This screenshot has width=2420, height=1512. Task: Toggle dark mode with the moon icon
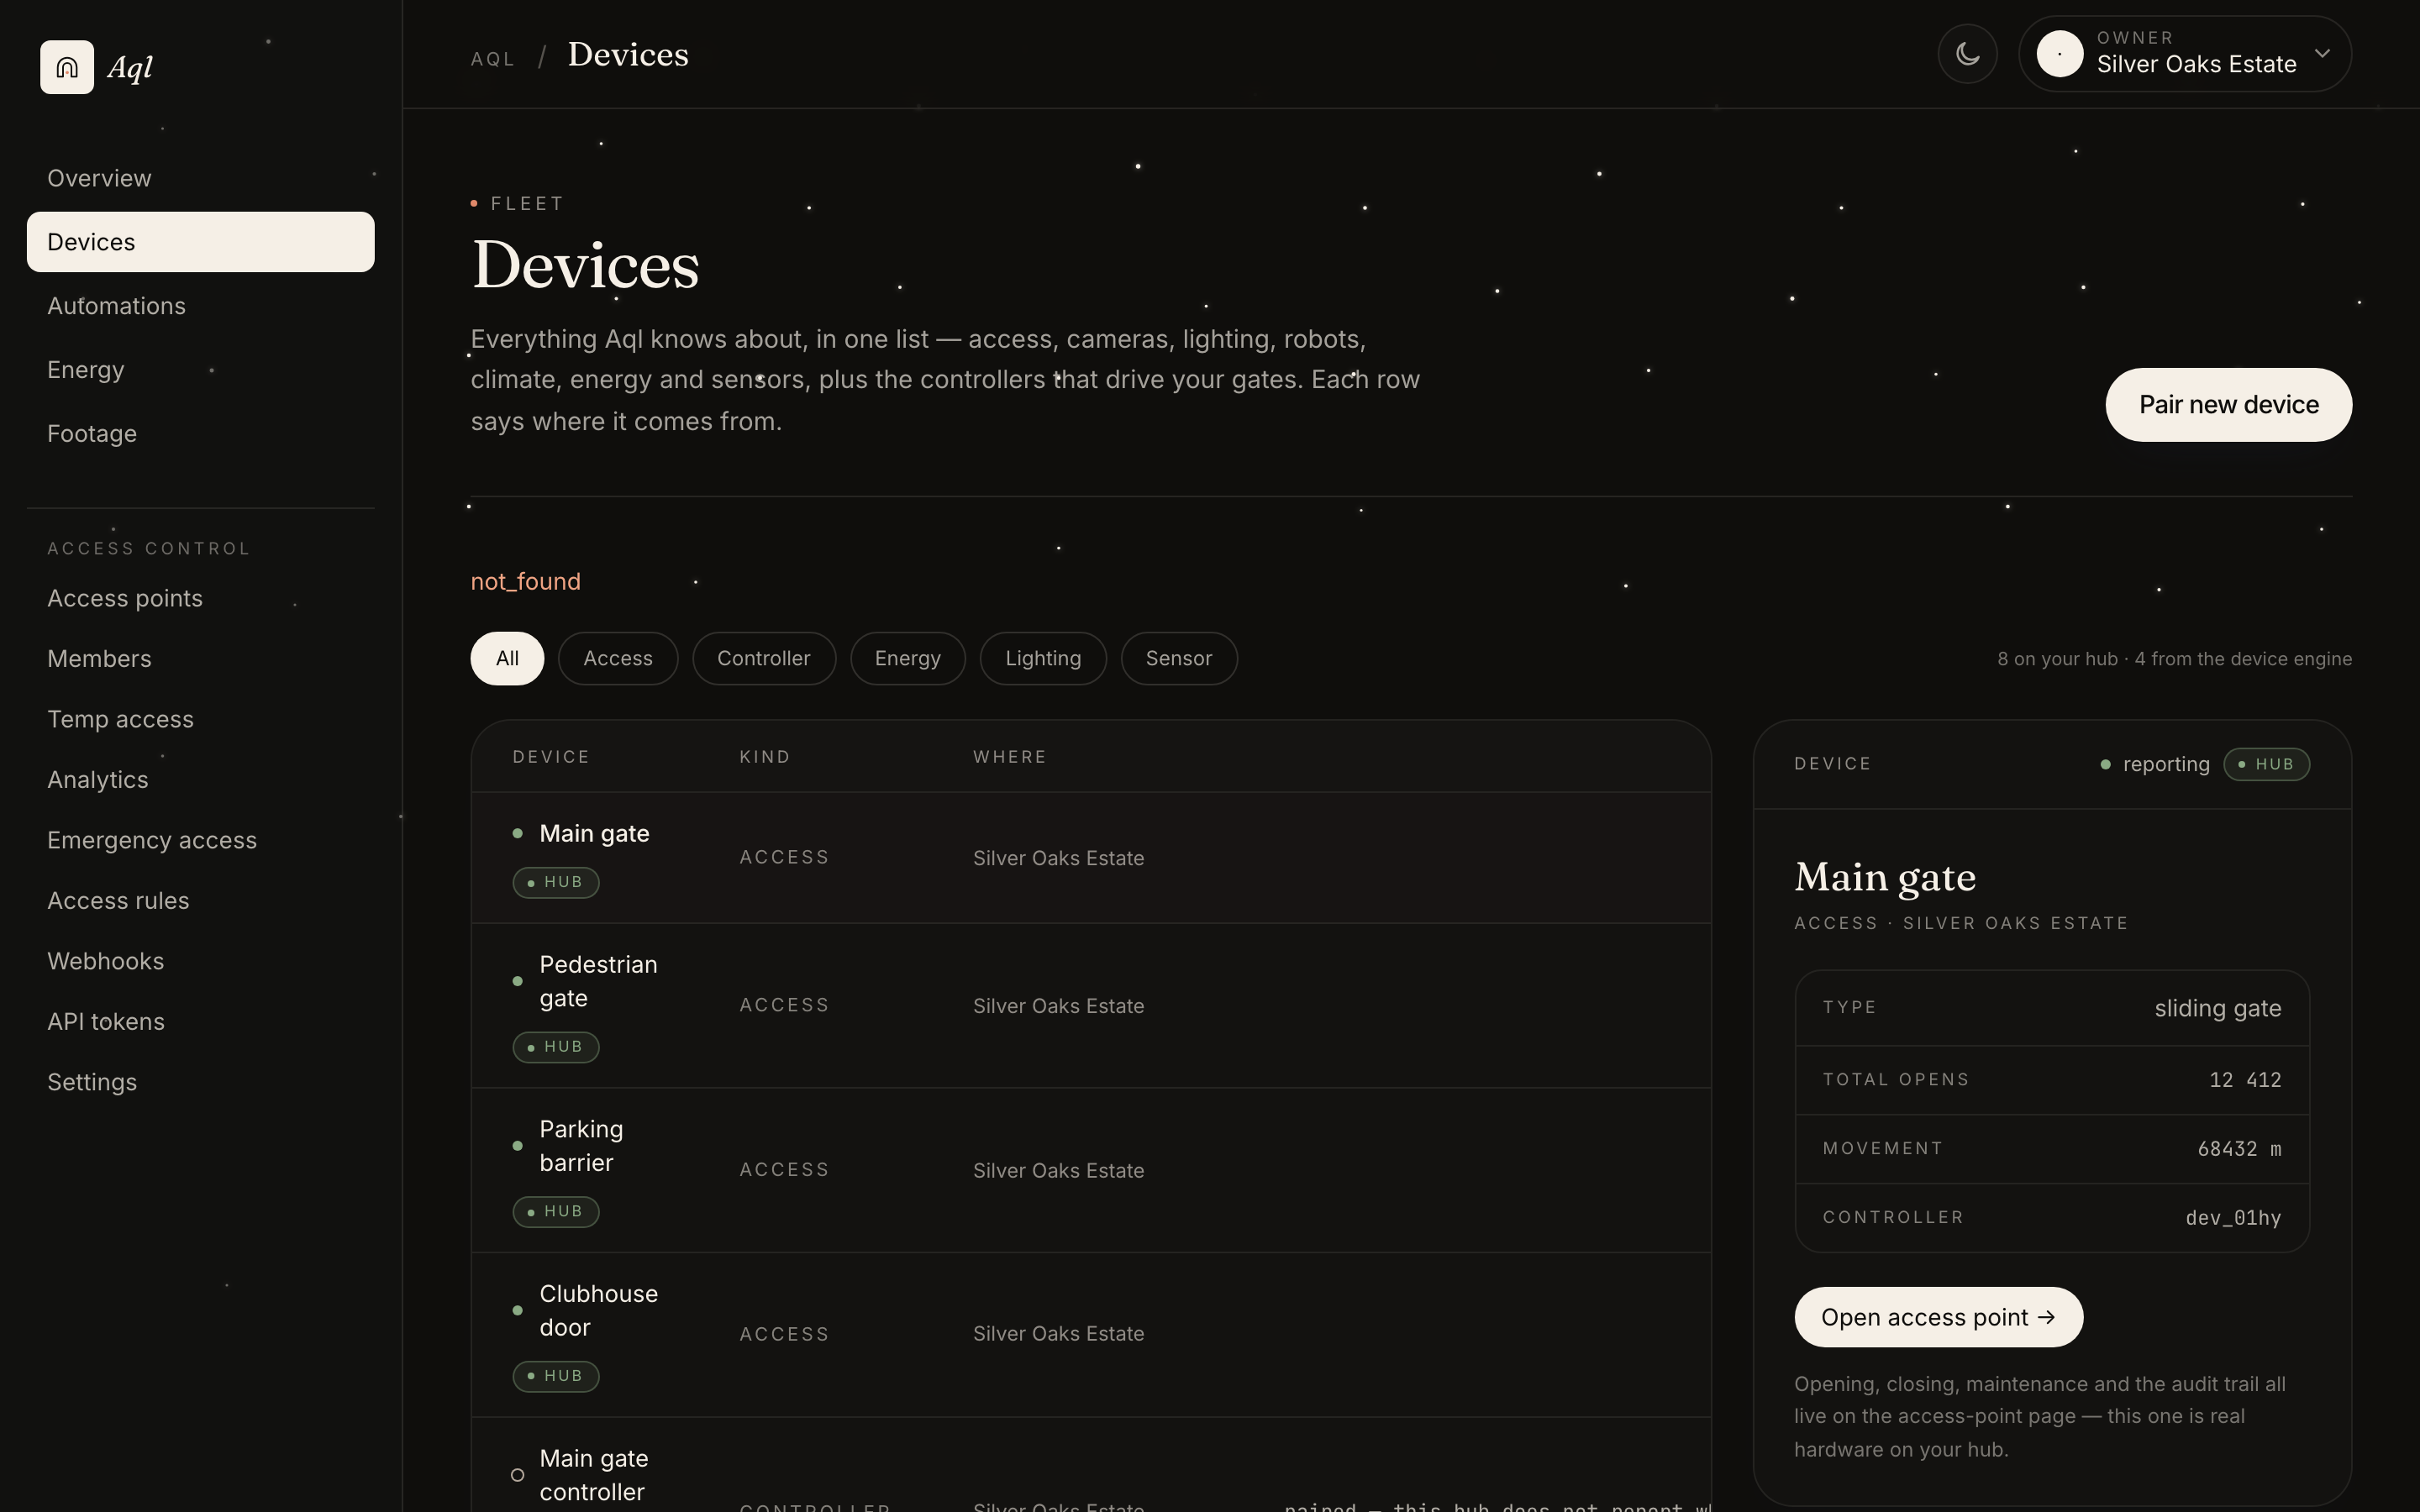(1967, 54)
